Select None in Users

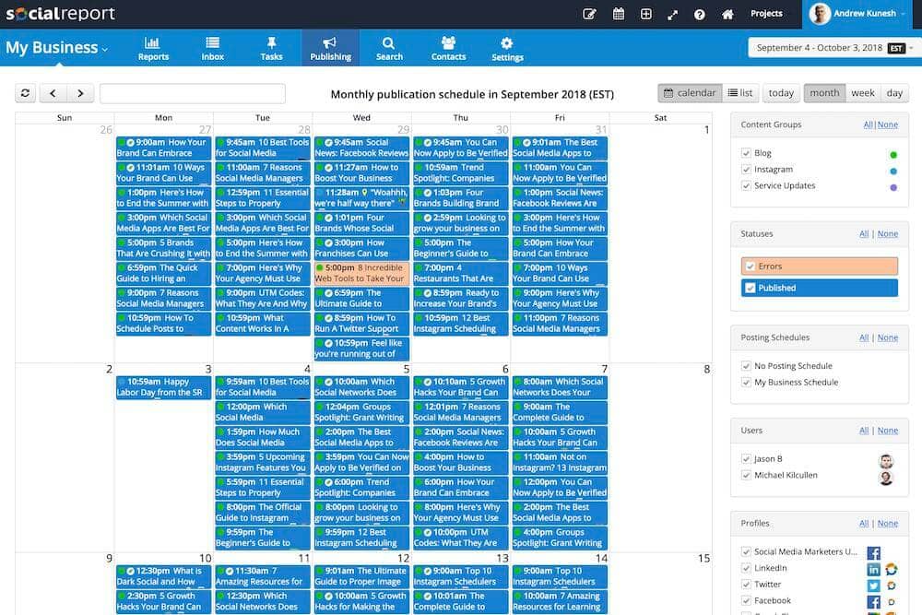pos(887,431)
